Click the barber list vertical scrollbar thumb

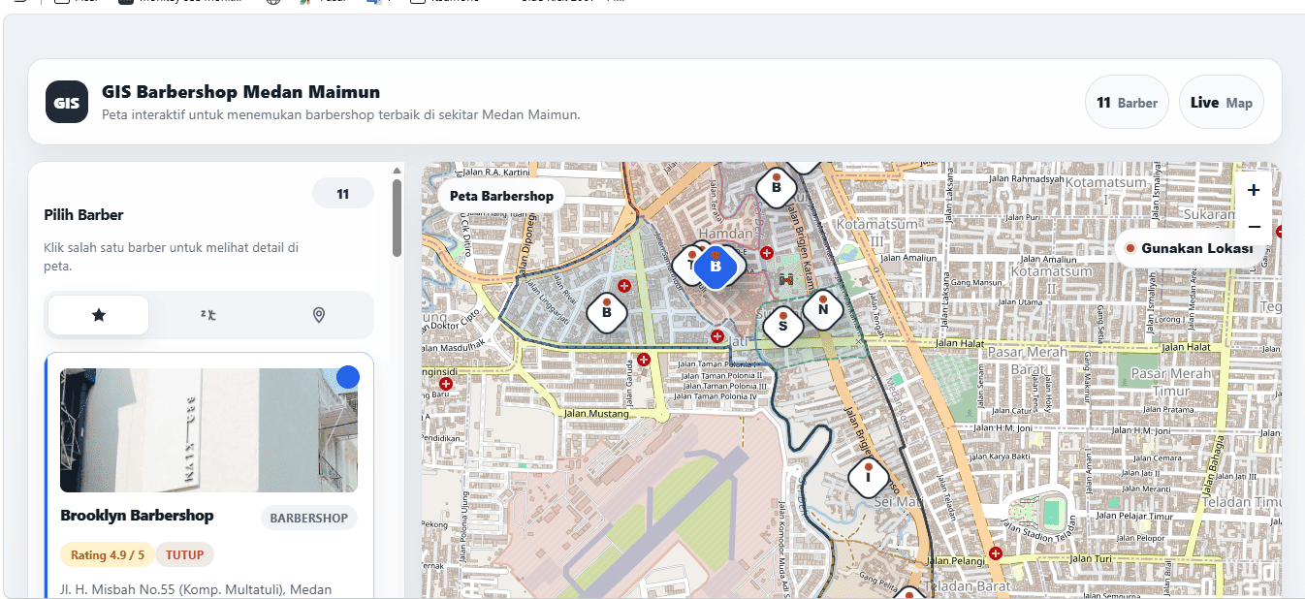[x=397, y=217]
